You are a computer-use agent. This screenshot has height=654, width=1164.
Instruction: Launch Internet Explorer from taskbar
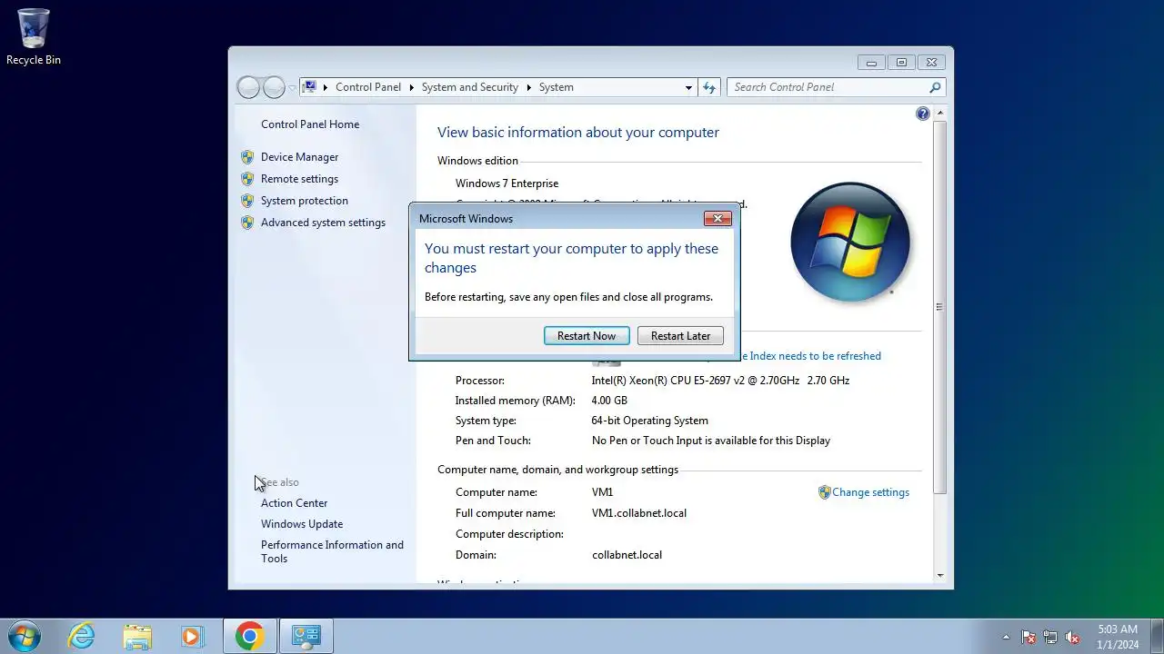[x=82, y=636]
